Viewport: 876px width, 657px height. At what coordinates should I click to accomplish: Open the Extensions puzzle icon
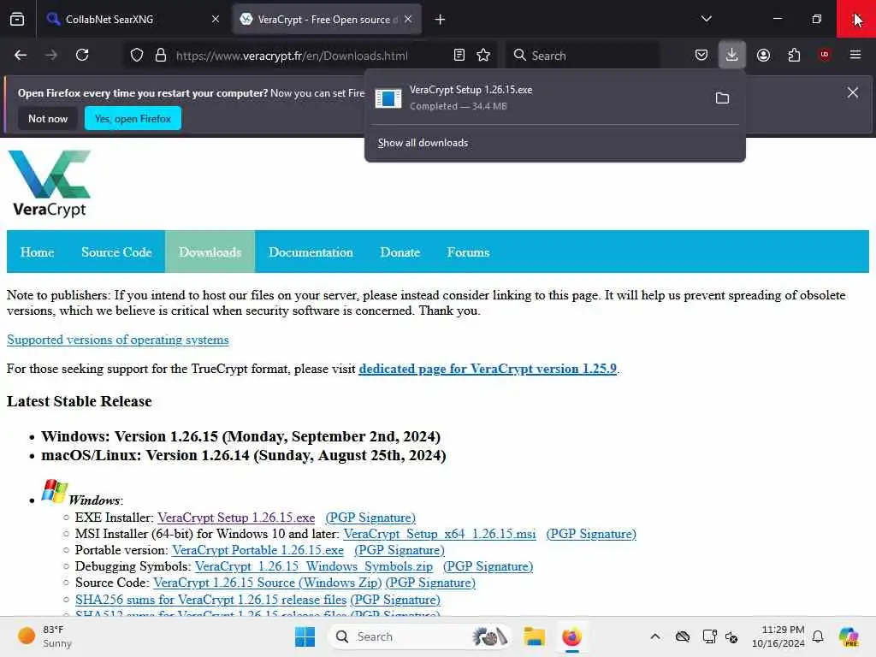794,55
